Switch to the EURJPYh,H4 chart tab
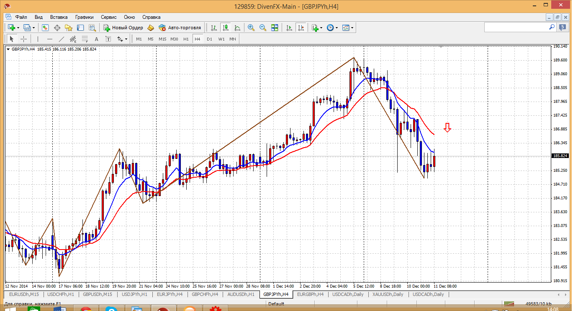The width and height of the screenshot is (573, 311). (x=170, y=294)
